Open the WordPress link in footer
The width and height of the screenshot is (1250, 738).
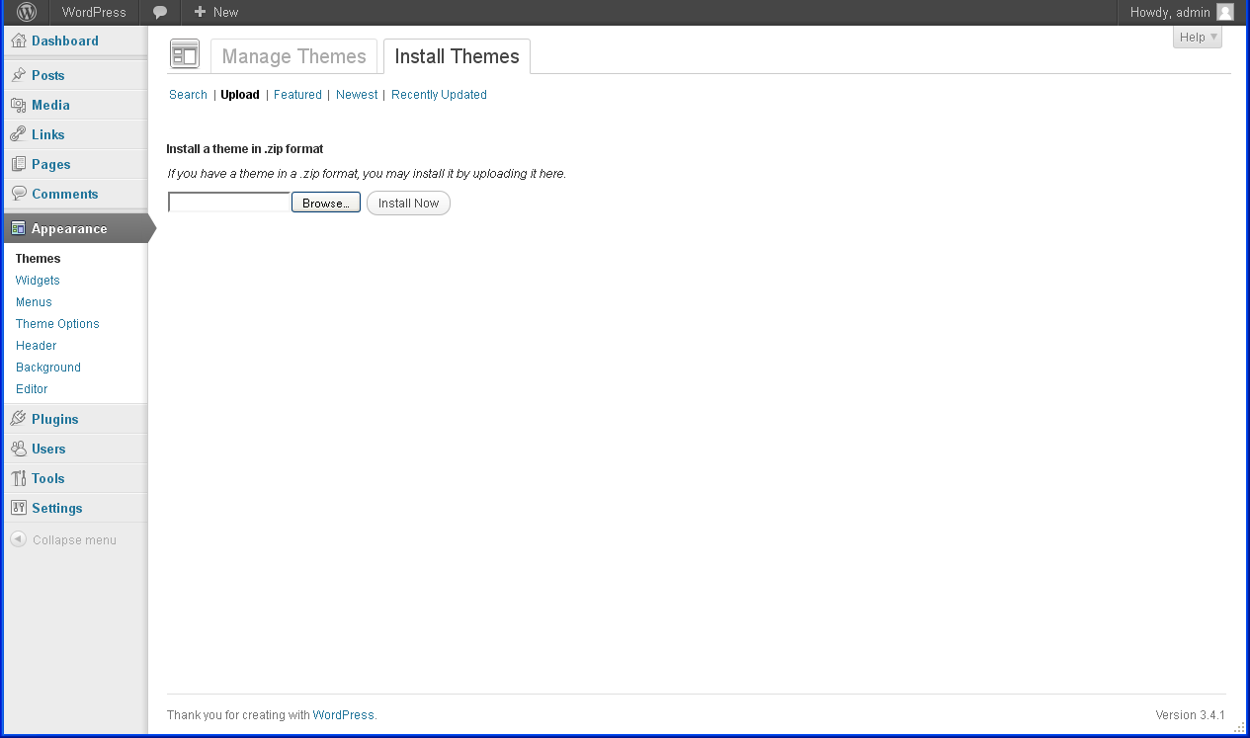click(x=343, y=715)
